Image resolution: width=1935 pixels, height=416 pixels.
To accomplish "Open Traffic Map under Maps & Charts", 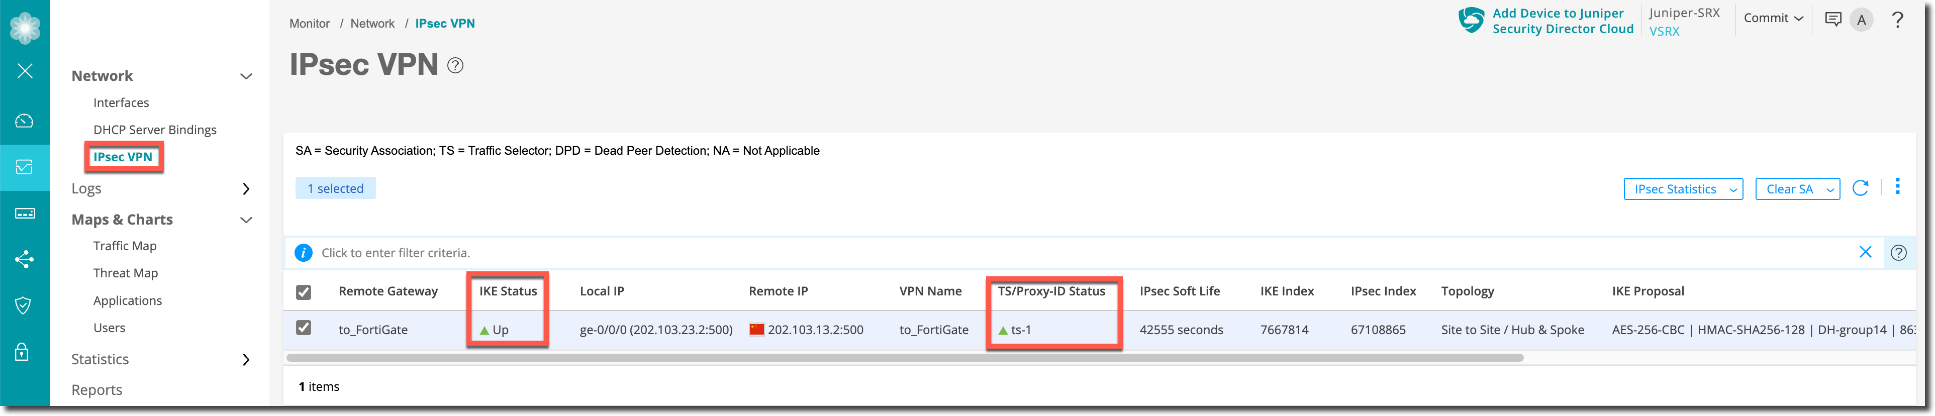I will point(125,246).
